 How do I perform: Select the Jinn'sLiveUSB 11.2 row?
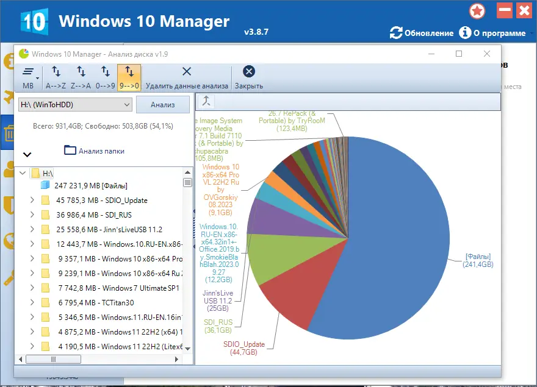(x=109, y=230)
